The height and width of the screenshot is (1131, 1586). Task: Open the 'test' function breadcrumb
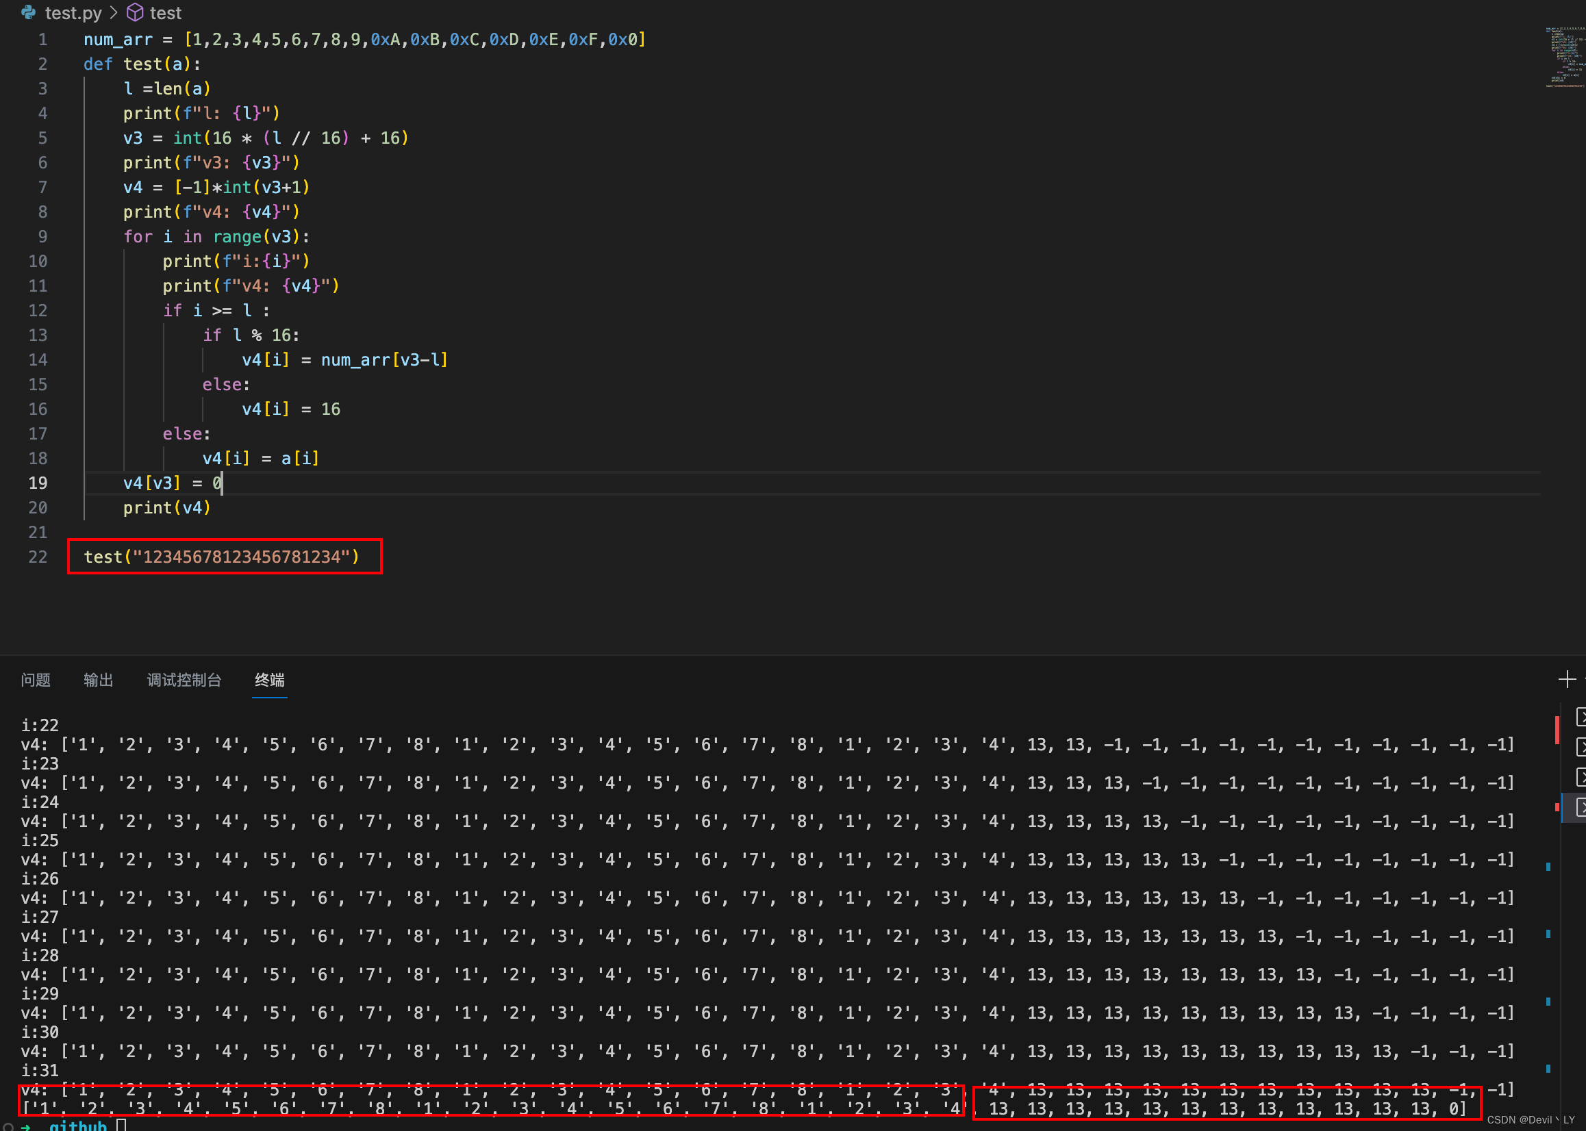pyautogui.click(x=166, y=12)
